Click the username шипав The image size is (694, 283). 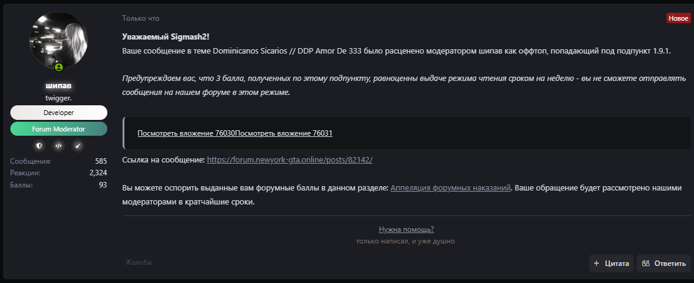point(59,86)
